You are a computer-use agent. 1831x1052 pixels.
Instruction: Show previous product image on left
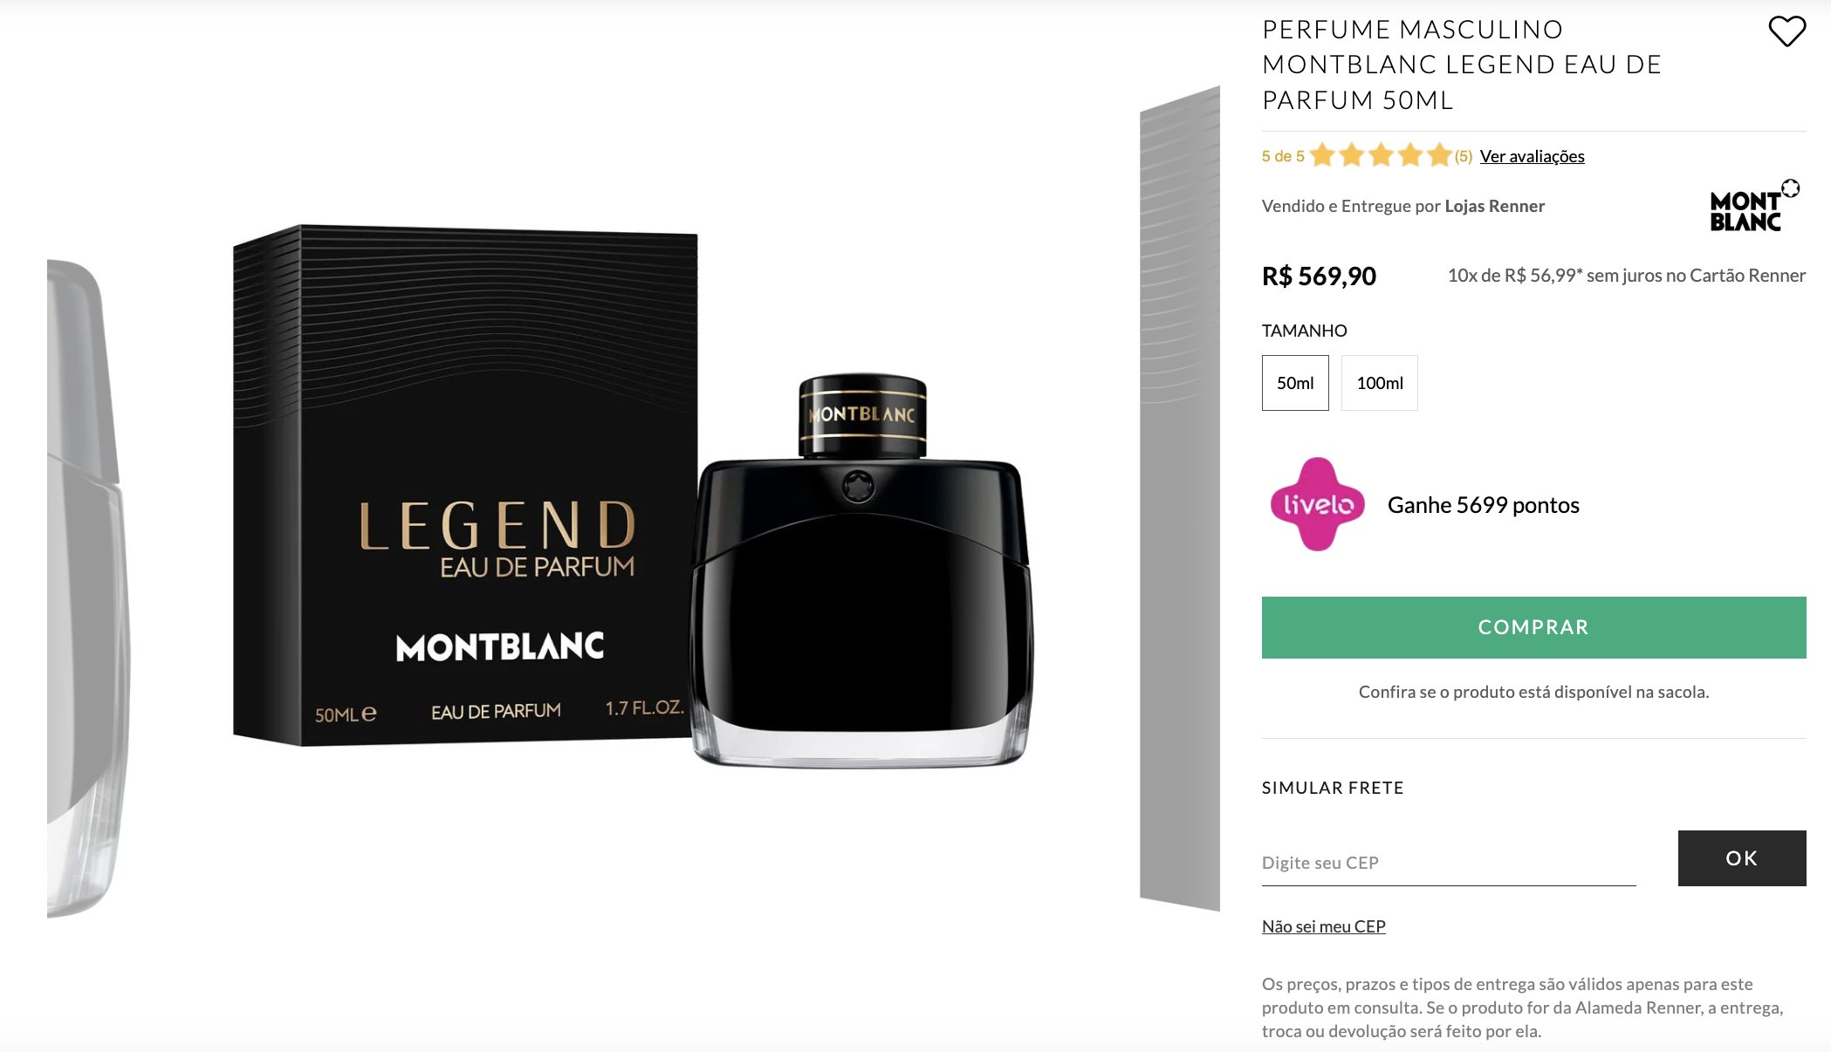[88, 589]
